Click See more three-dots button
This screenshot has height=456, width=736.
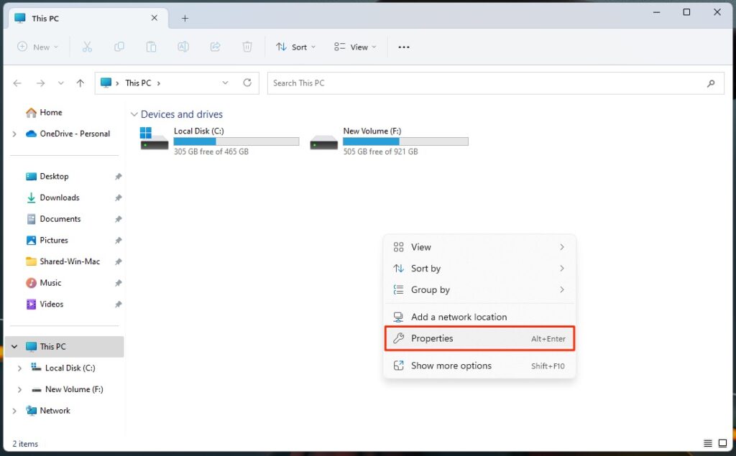click(404, 47)
